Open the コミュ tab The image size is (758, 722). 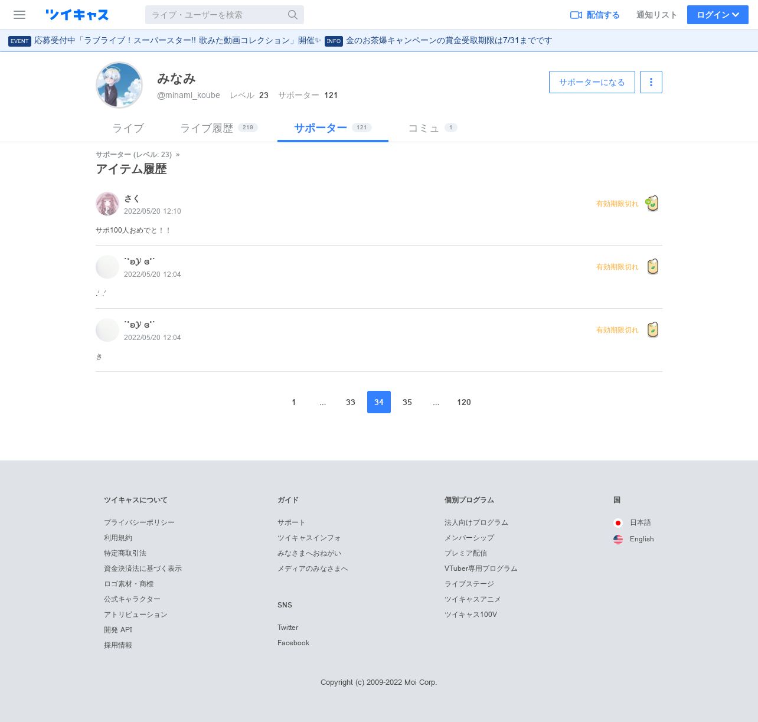click(x=433, y=128)
